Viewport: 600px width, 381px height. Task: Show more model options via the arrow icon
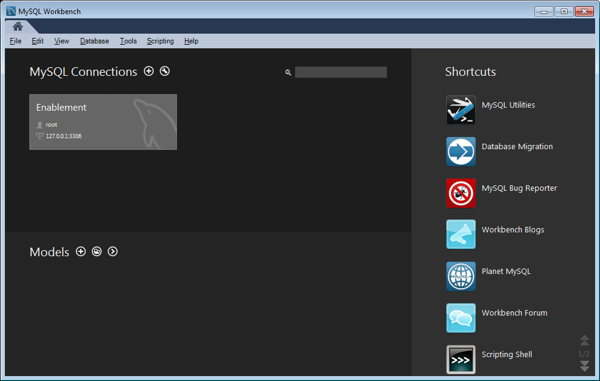[113, 251]
